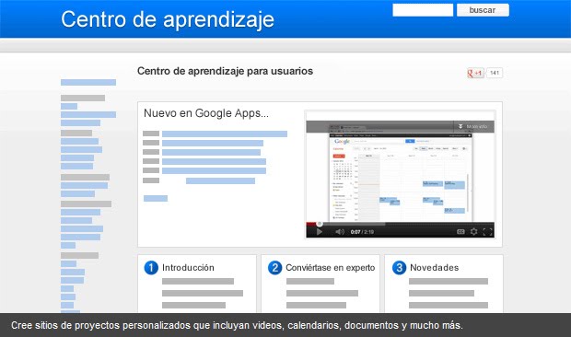571x337 pixels.
Task: Open the Introducción section
Action: coord(188,268)
